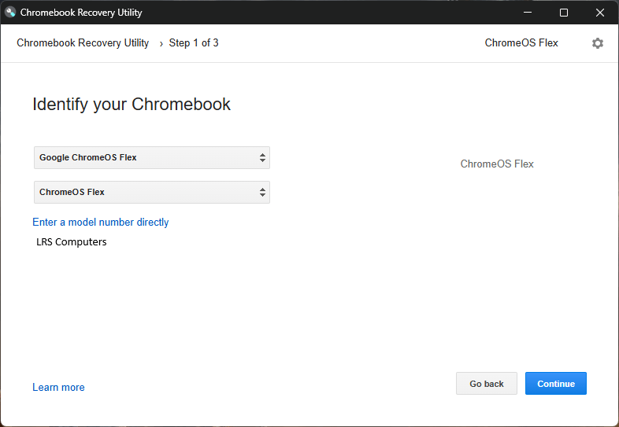This screenshot has width=619, height=427.
Task: Click the gray ChromeOS Flex device preview label
Action: click(x=497, y=164)
